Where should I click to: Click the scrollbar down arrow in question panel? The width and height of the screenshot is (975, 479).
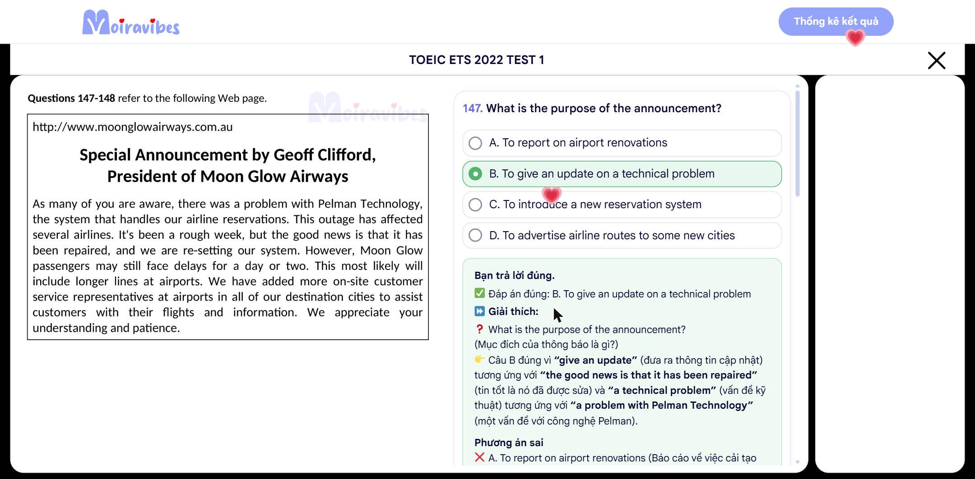pos(798,462)
